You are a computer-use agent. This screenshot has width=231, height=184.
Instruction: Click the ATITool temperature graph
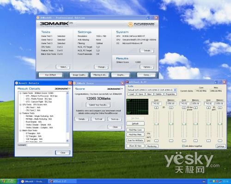[137, 107]
